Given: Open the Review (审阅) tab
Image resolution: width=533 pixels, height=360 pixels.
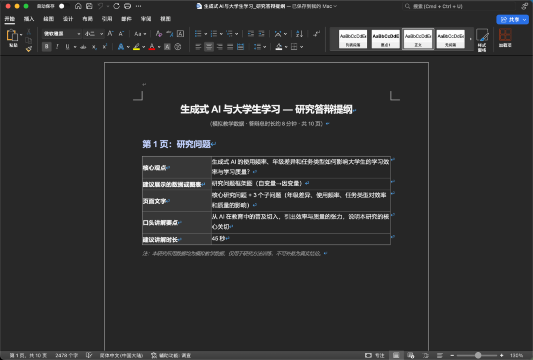Looking at the screenshot, I should (146, 19).
